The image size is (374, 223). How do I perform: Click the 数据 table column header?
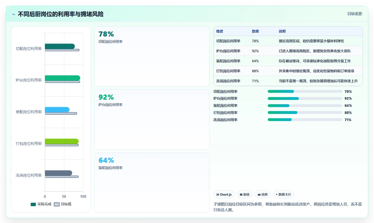pos(255,31)
